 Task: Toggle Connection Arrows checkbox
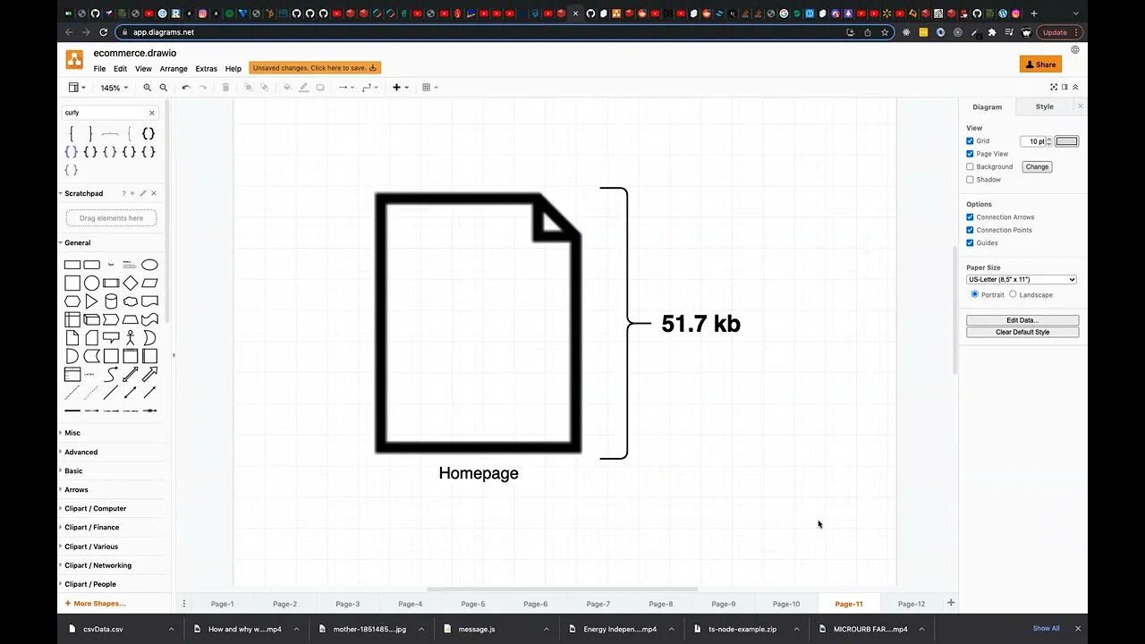click(x=970, y=217)
